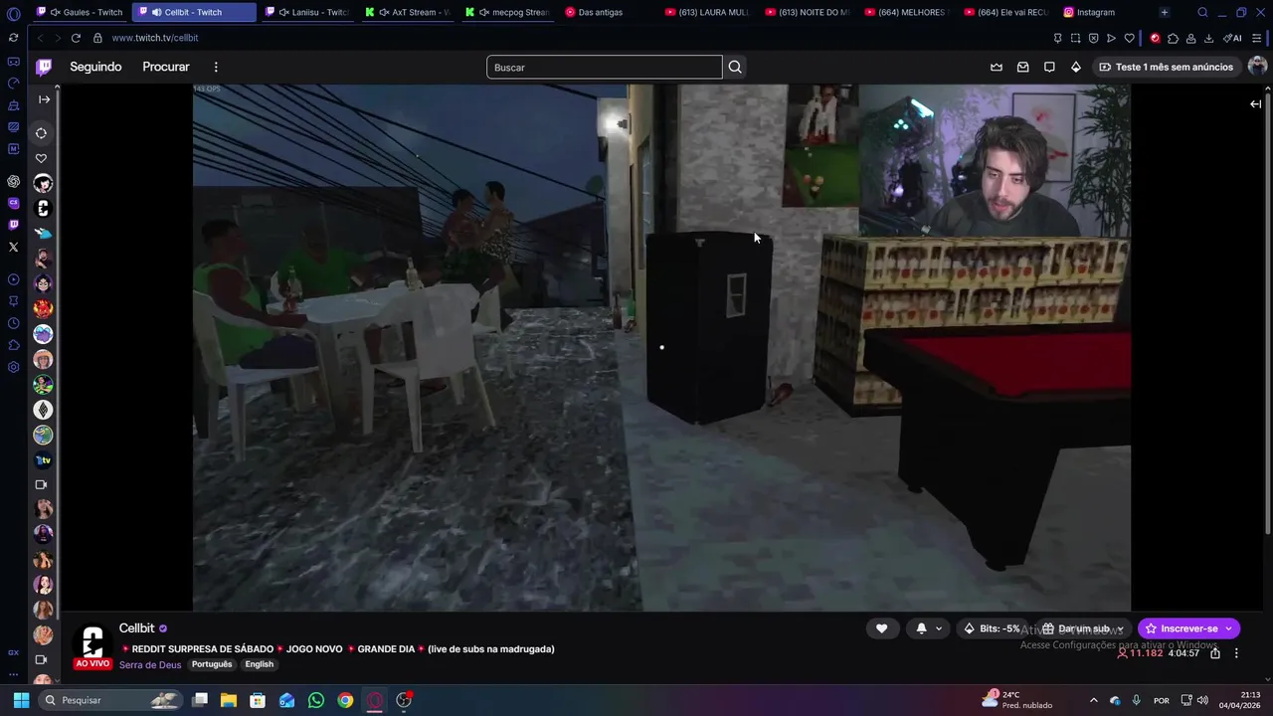Reload the page
This screenshot has width=1273, height=716.
76,38
